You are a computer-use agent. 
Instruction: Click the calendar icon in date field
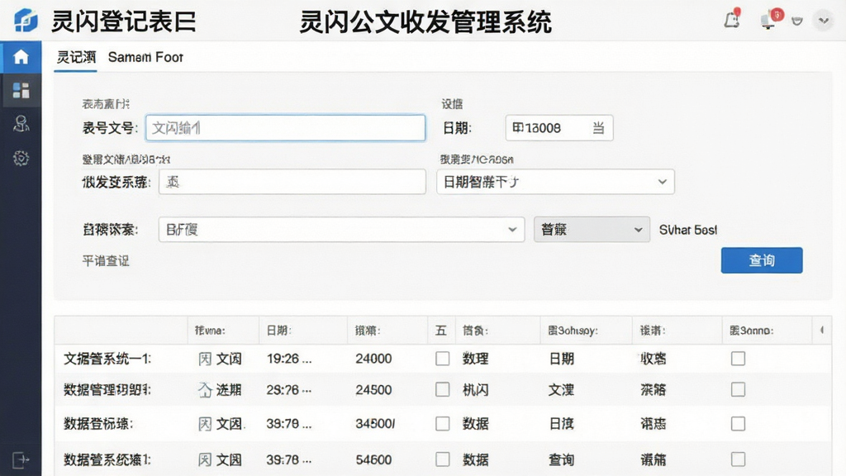click(598, 128)
